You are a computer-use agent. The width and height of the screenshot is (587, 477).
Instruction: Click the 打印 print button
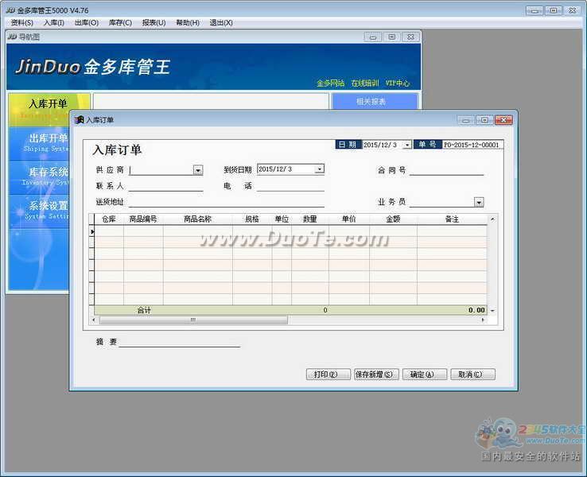328,374
